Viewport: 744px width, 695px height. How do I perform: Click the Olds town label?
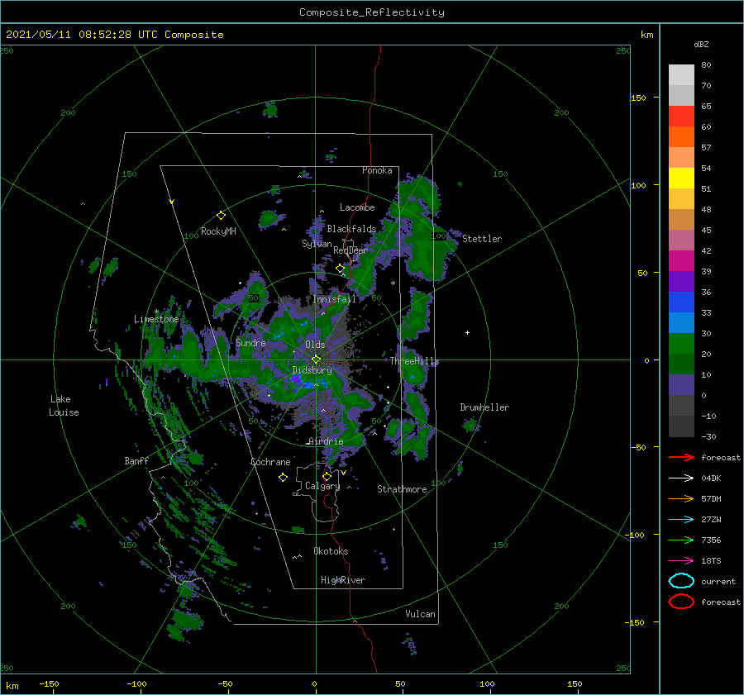[x=315, y=345]
